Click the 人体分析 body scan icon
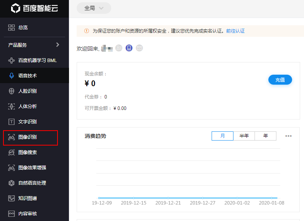This screenshot has height=221, width=304. [x=12, y=106]
